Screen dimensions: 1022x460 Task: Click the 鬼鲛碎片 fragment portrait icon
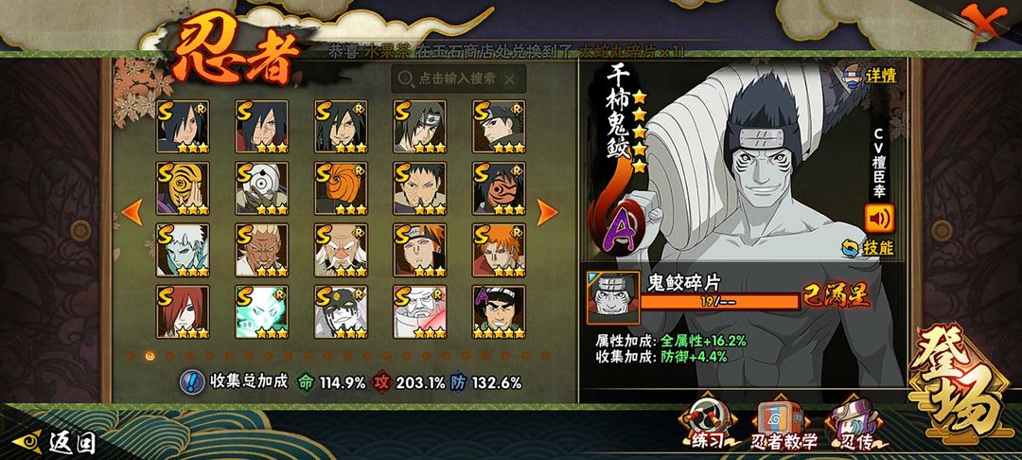point(613,298)
